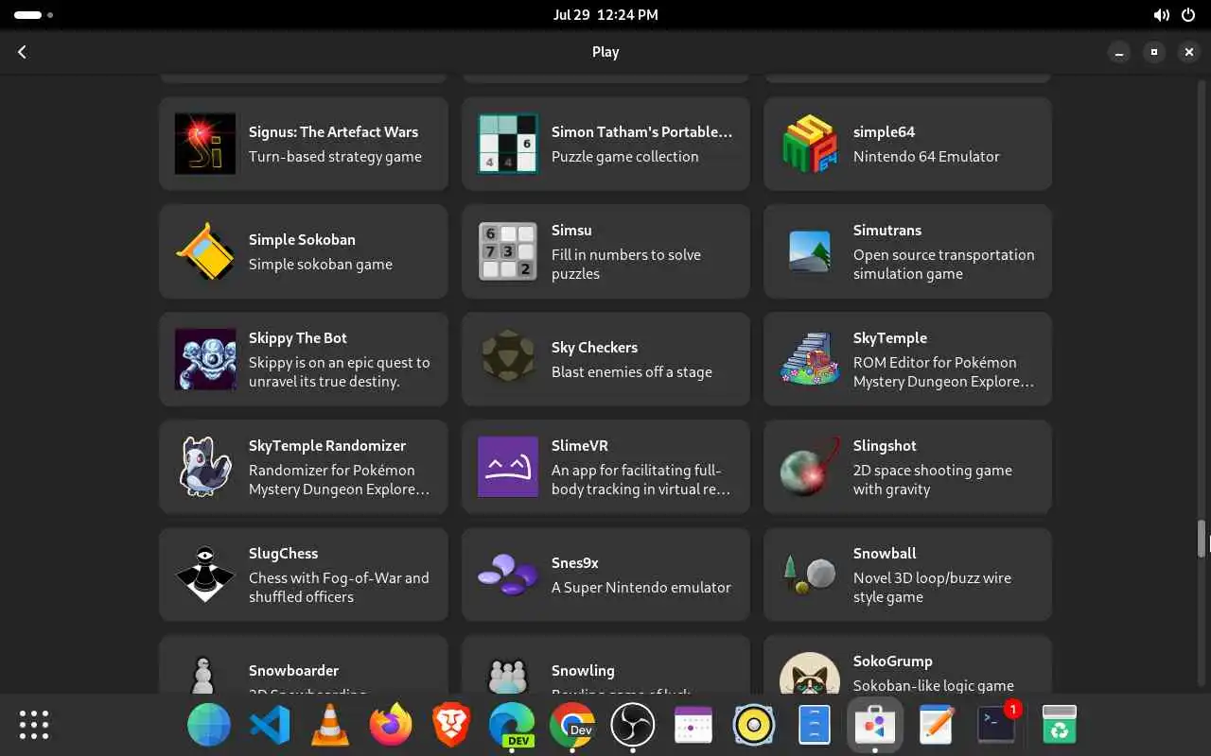This screenshot has width=1211, height=756.
Task: Open the text editor notepad in dock
Action: pos(936,725)
